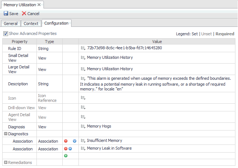
Task: Open edit menu icon for Rule ID value
Action: (x=83, y=48)
